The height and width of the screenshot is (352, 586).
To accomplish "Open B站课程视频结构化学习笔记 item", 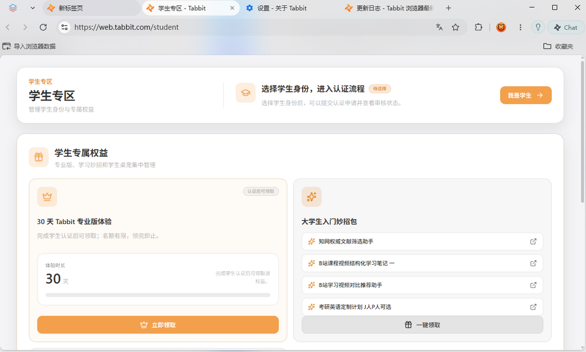I will (x=422, y=263).
